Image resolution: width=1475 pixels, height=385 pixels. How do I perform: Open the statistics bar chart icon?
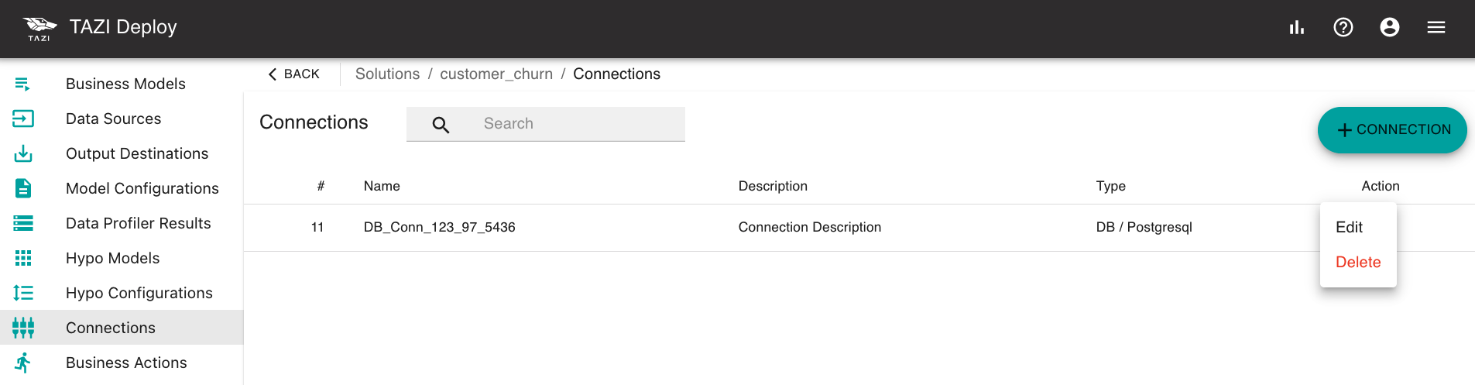(1297, 27)
